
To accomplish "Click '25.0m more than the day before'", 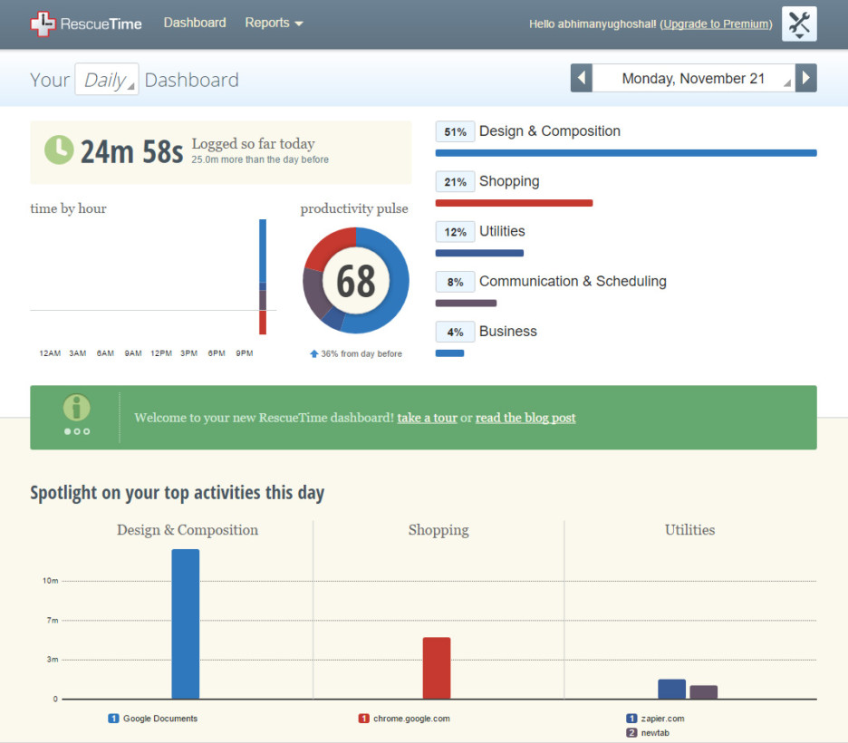I will [260, 159].
